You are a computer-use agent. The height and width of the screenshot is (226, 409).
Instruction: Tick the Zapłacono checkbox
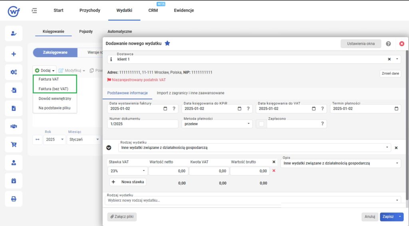click(x=261, y=124)
